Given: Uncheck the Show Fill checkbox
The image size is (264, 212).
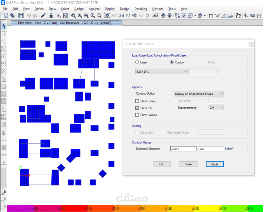Looking at the screenshot, I should tap(137, 108).
